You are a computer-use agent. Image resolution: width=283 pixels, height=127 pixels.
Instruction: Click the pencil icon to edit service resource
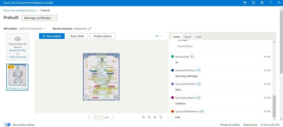tap(90, 29)
